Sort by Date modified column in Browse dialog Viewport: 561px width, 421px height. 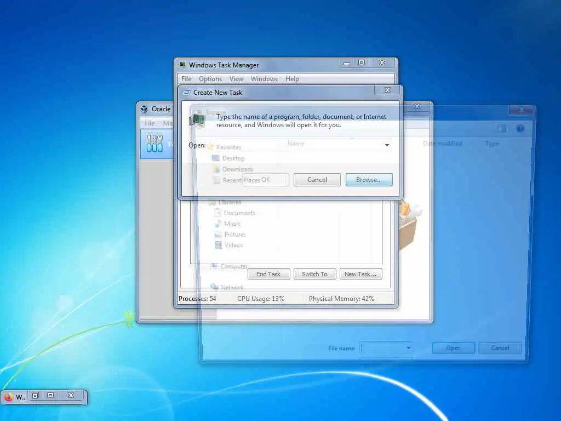[x=442, y=144]
